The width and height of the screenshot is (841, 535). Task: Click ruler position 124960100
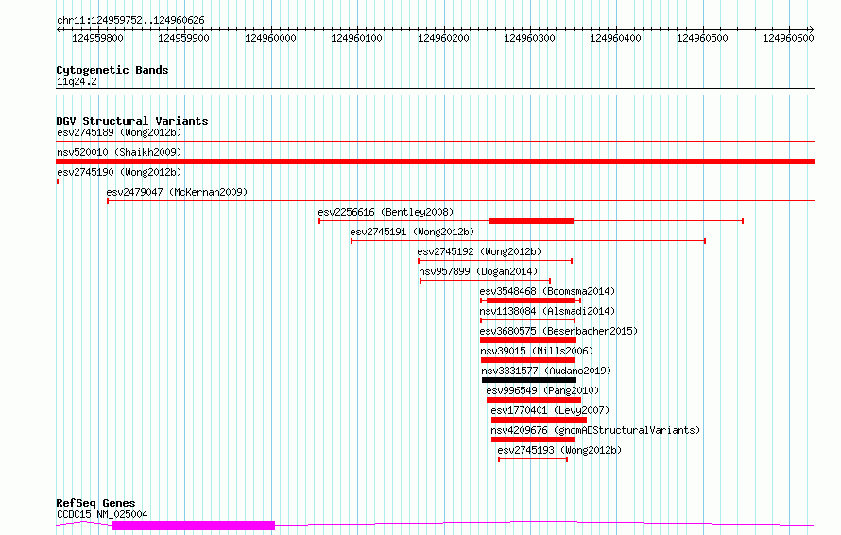tap(356, 38)
